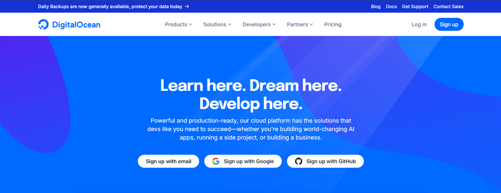
Task: Expand the Solutions dropdown chevron
Action: [230, 24]
